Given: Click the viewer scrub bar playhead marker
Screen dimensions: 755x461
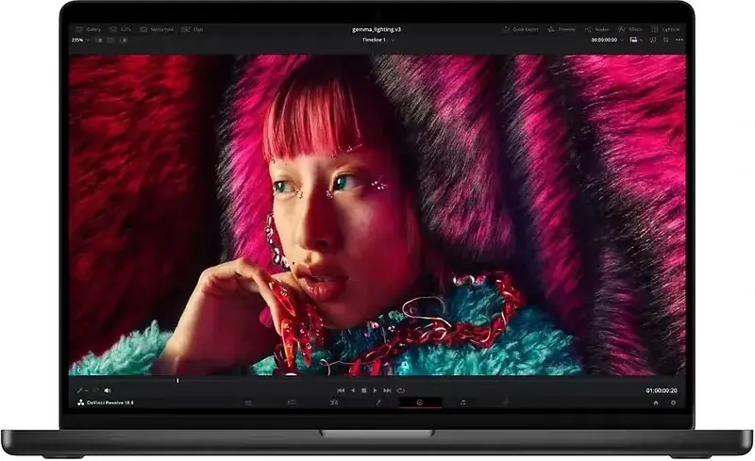Looking at the screenshot, I should pyautogui.click(x=177, y=381).
